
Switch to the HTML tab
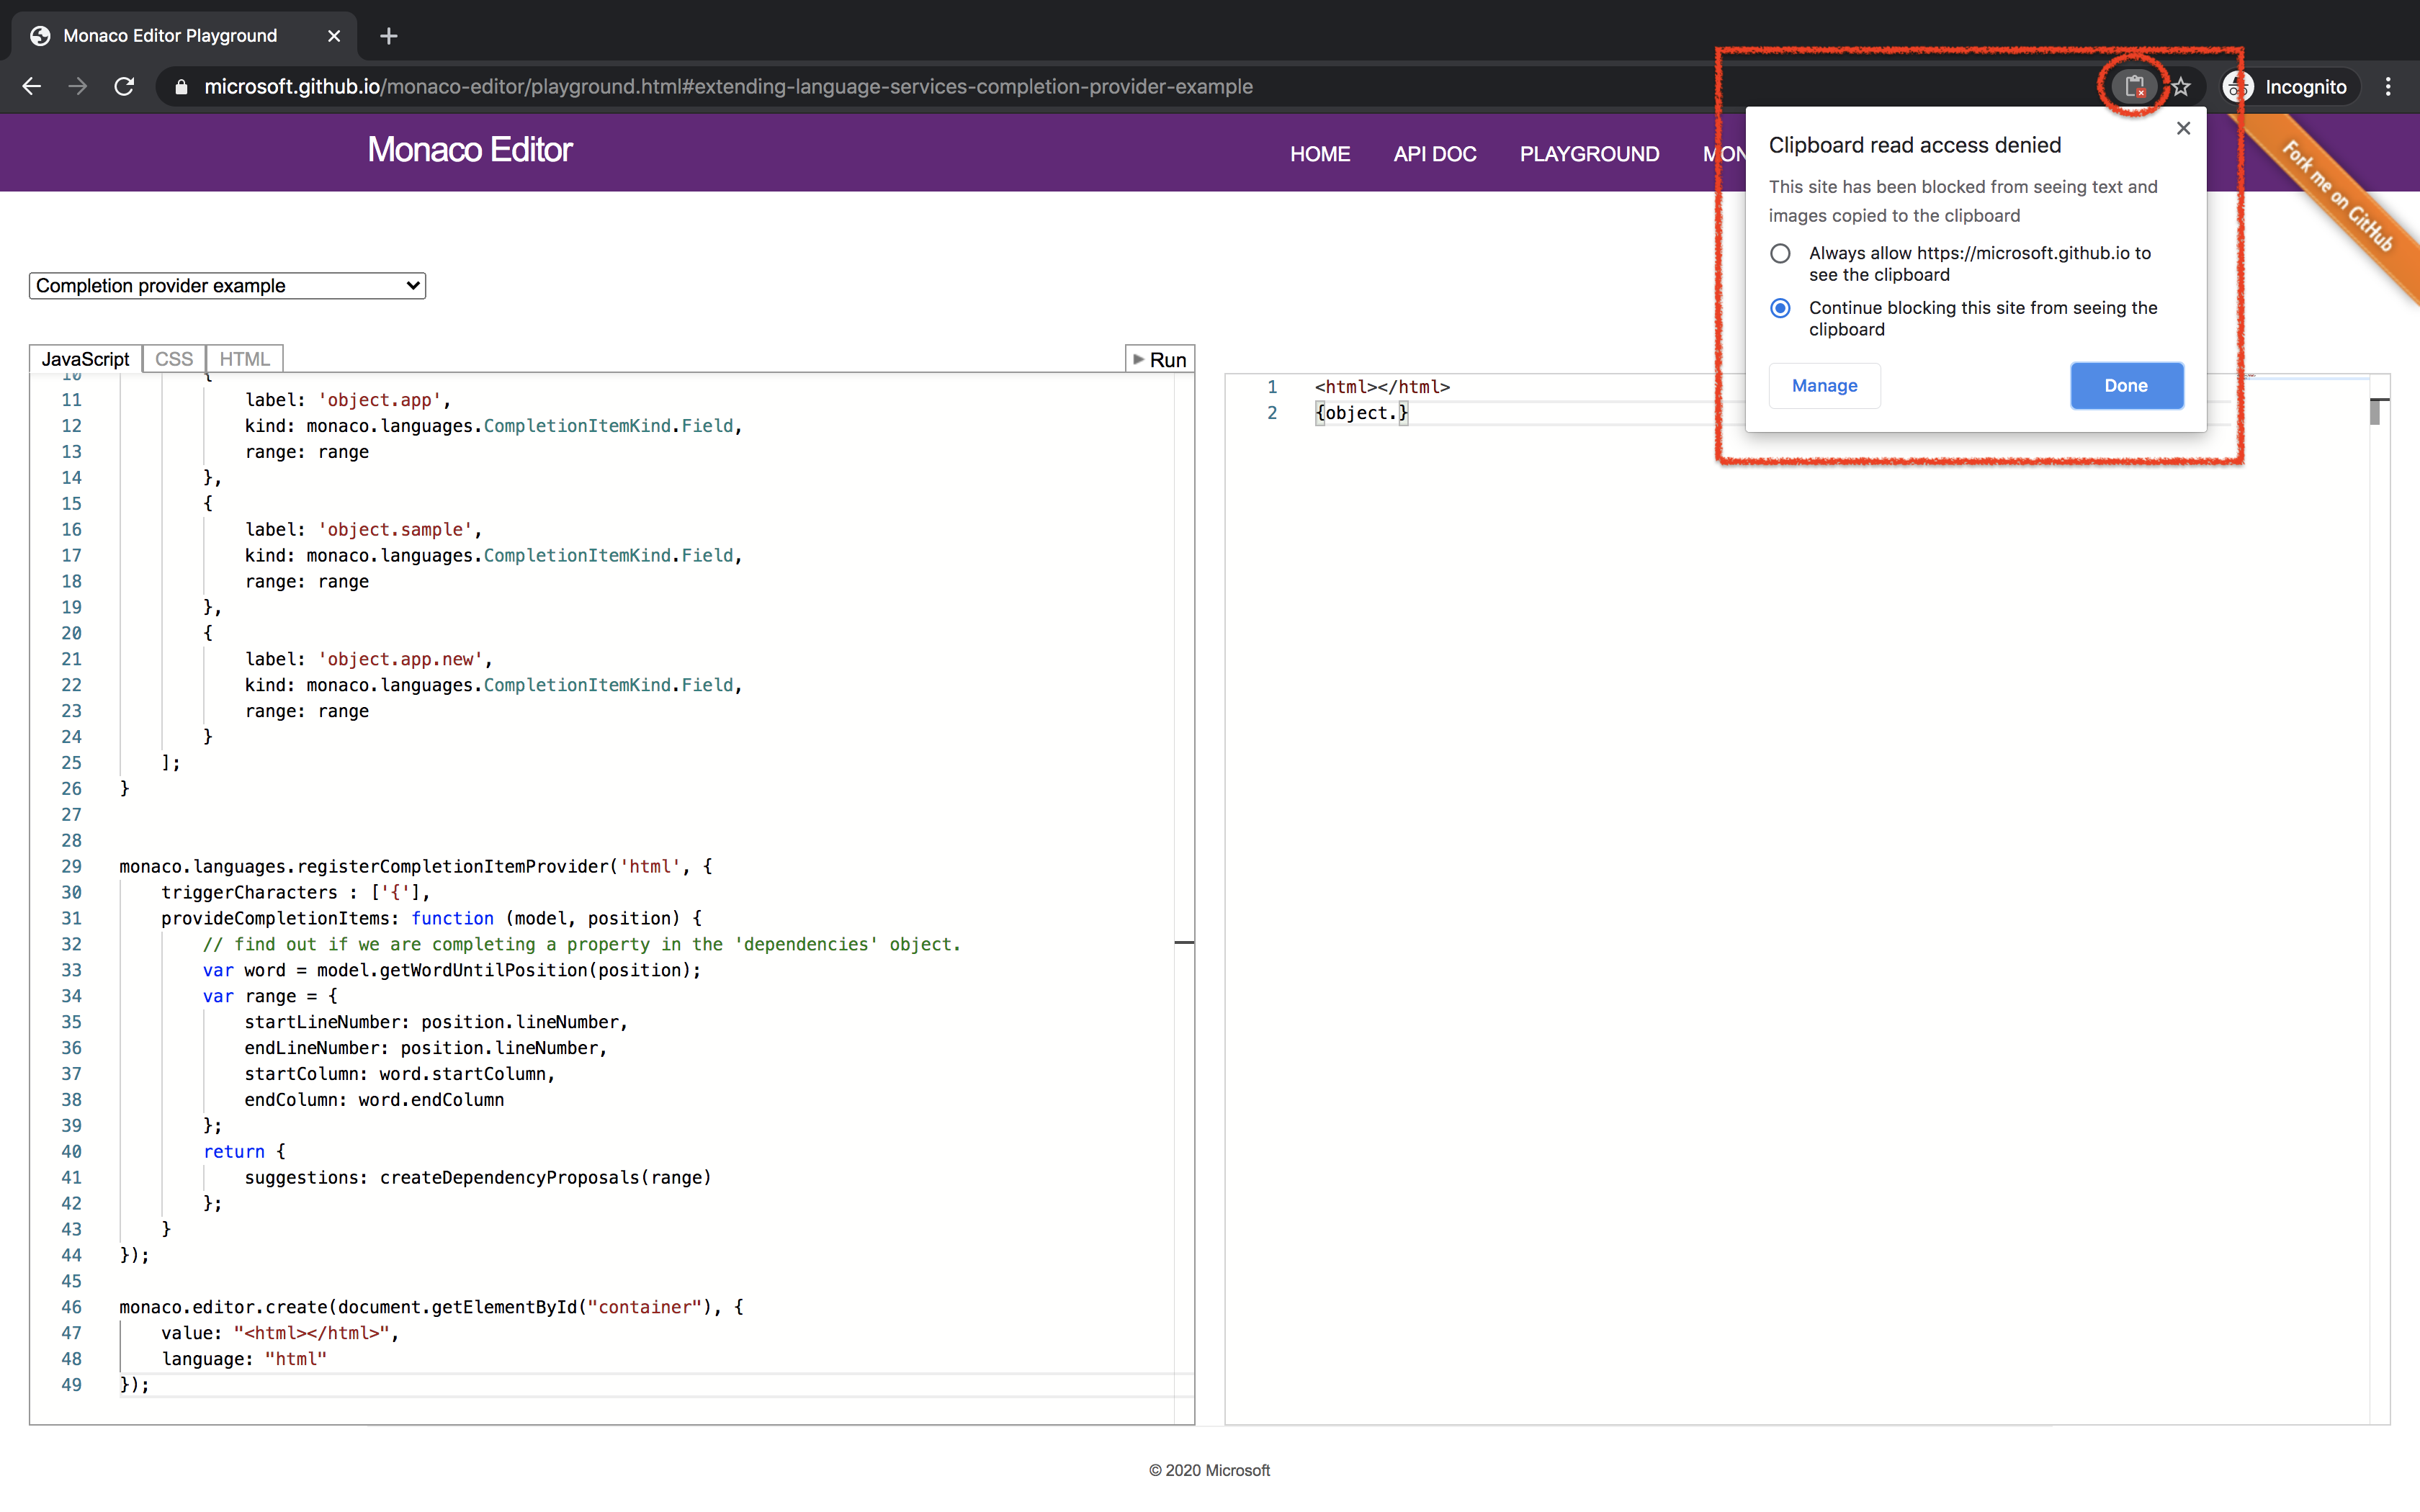point(244,359)
